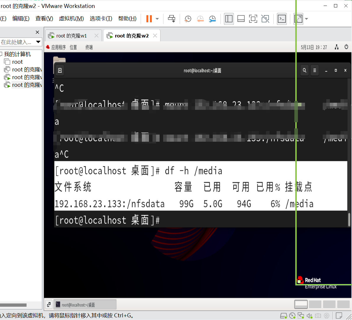This screenshot has width=352, height=320.
Task: Toggle the console view with the terminal icon
Action: (x=282, y=19)
